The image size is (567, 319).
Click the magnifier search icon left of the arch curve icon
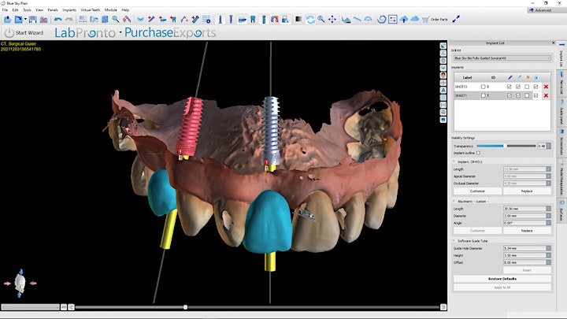[115, 20]
